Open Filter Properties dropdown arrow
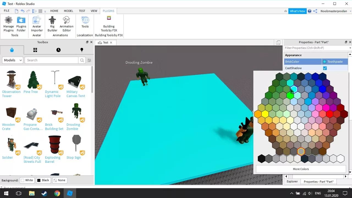Viewport: 352px width, 198px height. [350, 48]
